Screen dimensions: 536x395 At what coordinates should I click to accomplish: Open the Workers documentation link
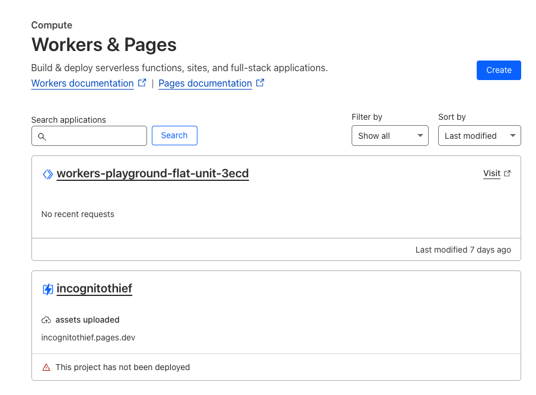[82, 83]
